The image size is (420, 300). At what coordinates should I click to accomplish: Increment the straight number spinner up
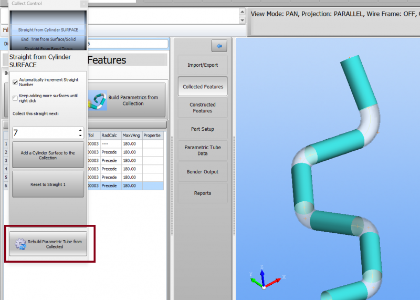(80, 130)
